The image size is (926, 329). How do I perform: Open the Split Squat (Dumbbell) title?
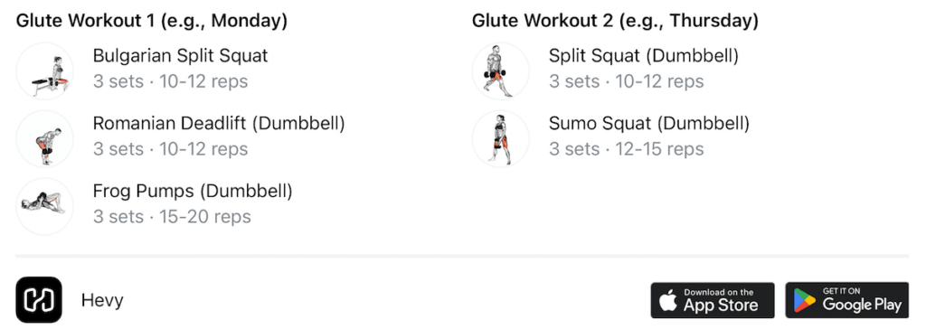pos(644,55)
